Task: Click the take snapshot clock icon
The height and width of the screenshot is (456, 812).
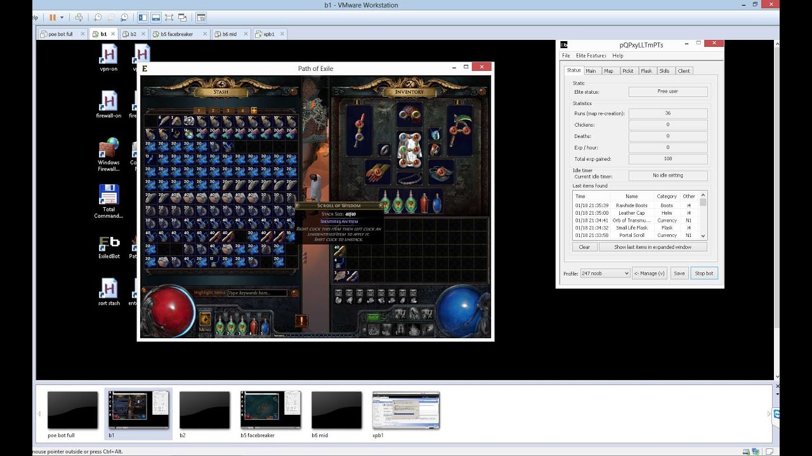Action: point(98,18)
